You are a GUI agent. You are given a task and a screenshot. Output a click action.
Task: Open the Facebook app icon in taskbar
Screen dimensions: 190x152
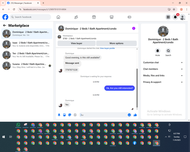(135, 143)
